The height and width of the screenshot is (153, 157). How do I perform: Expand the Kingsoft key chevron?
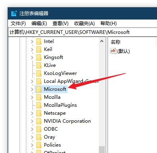pyautogui.click(x=32, y=57)
